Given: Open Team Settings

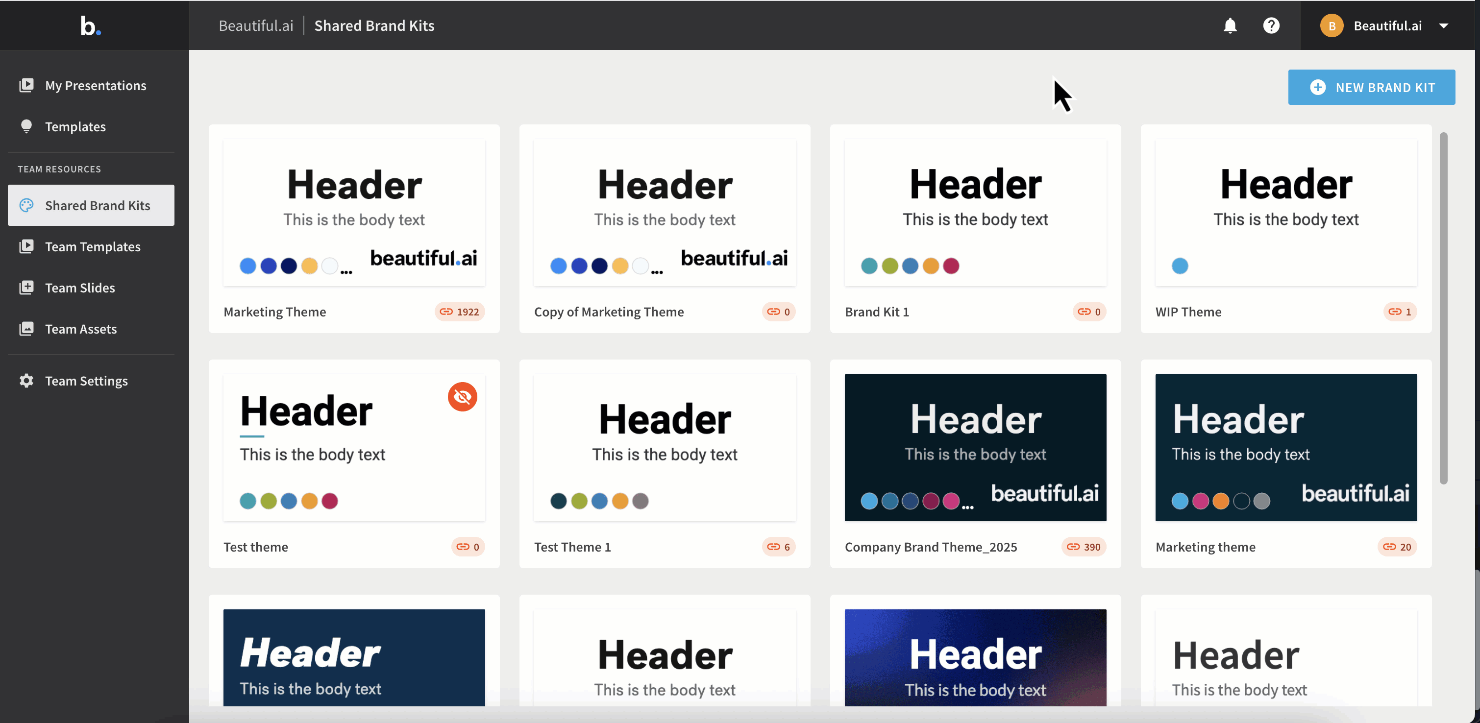Looking at the screenshot, I should point(91,381).
